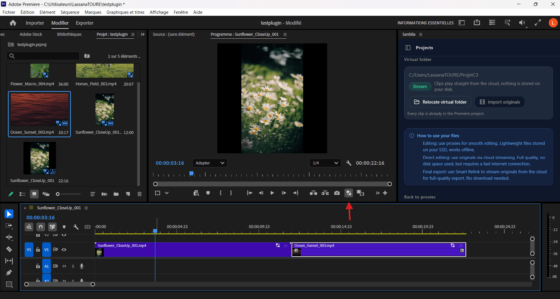Click the Program monitor zoom scroll bar
Screen dimensions: 560x299
(272, 184)
